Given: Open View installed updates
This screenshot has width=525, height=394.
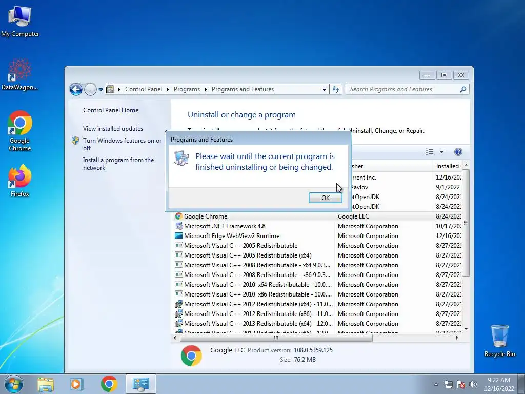Looking at the screenshot, I should point(113,129).
